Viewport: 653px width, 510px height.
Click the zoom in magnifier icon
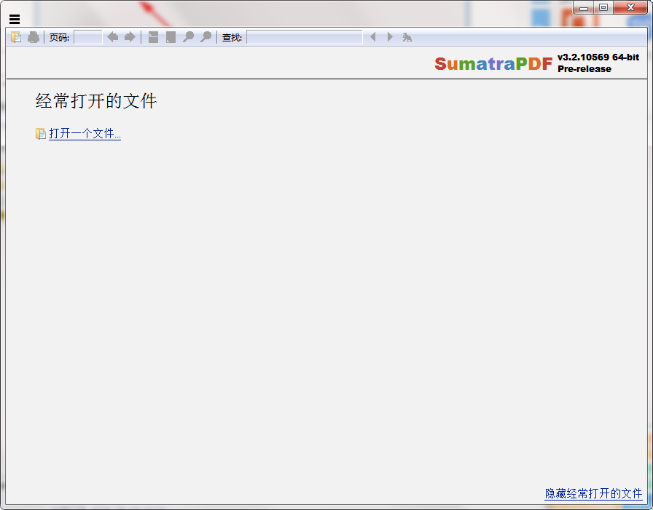tap(206, 37)
